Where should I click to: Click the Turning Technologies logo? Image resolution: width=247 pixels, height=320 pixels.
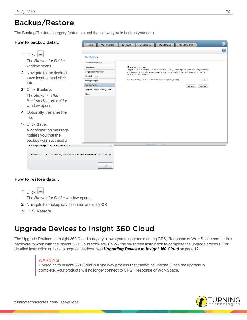218,301
